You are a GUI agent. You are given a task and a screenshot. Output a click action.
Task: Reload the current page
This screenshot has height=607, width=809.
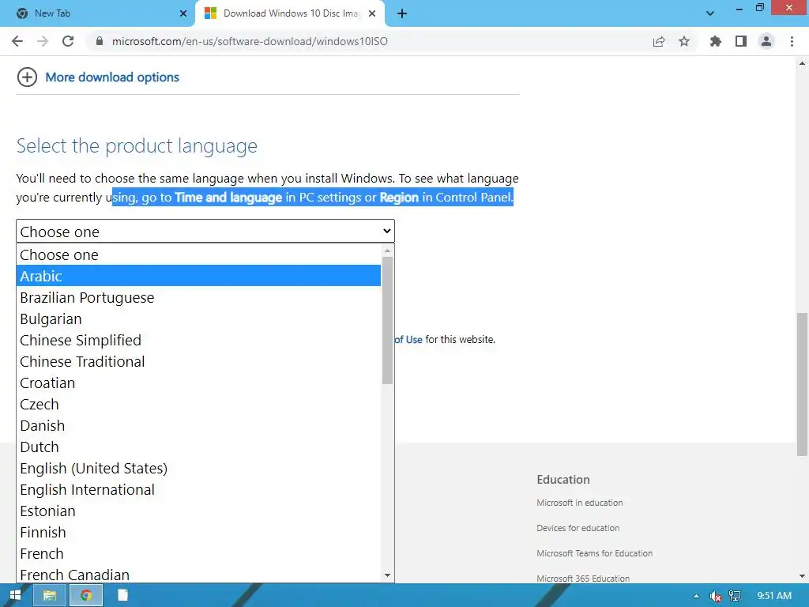pyautogui.click(x=68, y=41)
